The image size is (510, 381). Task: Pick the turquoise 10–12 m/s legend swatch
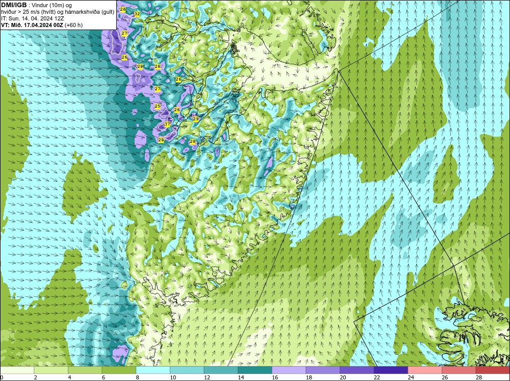pos(187,370)
